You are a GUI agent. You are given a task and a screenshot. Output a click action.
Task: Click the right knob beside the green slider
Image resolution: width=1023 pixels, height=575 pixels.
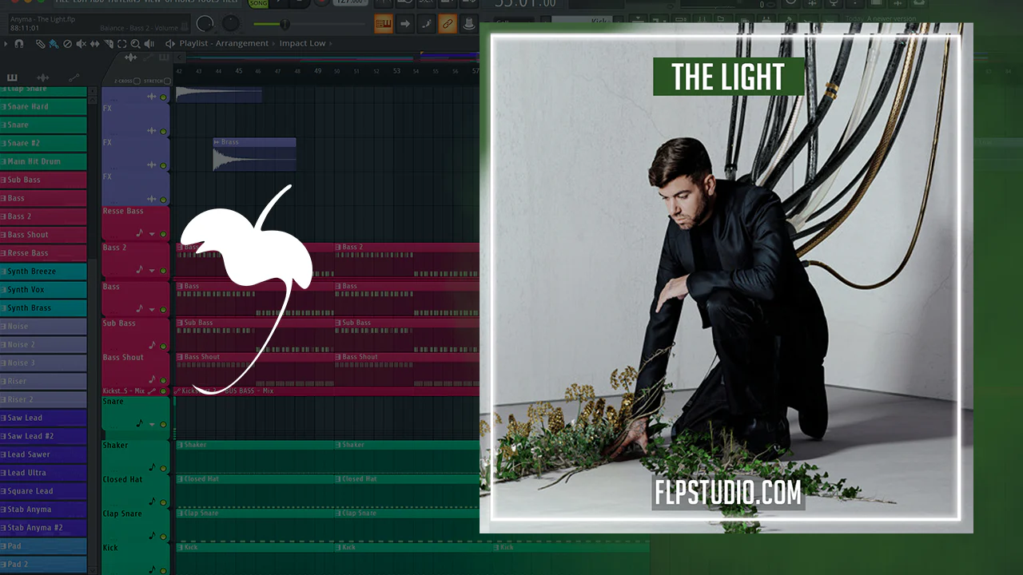point(231,23)
